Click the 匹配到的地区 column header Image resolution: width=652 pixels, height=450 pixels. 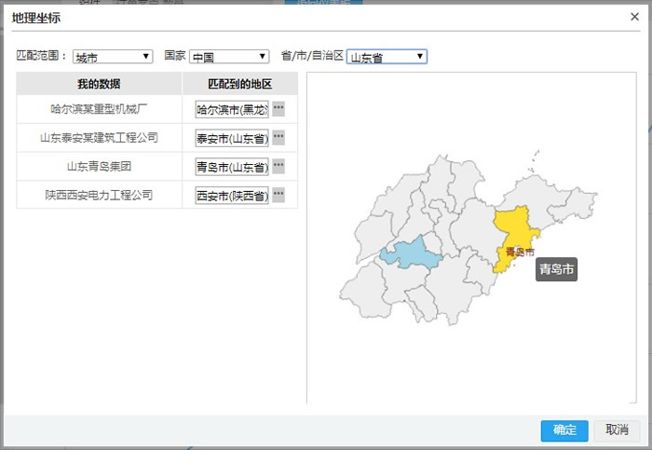239,84
